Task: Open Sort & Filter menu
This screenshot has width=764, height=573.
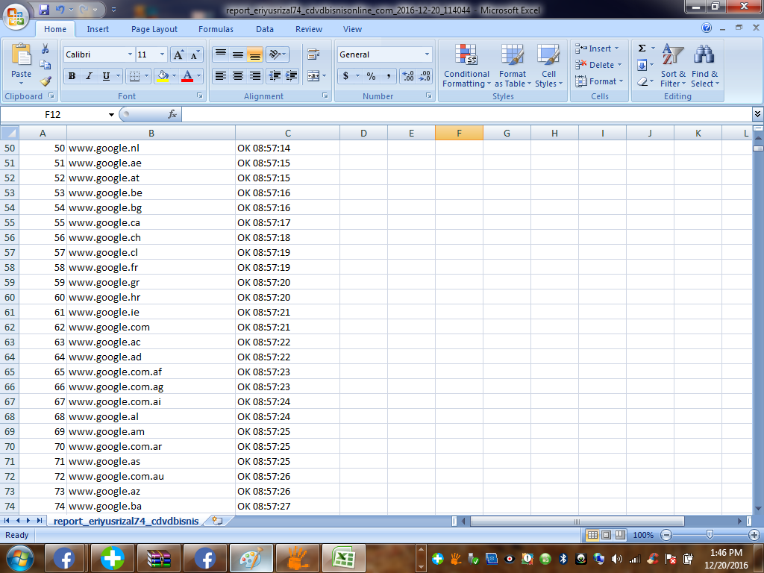Action: pos(673,66)
